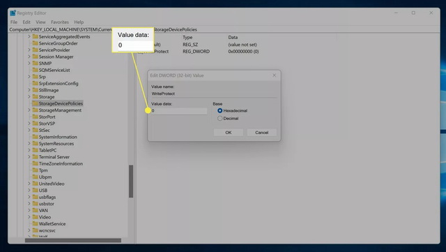The image size is (446, 252).
Task: Close the Edit DWORD dialog
Action: (274, 75)
